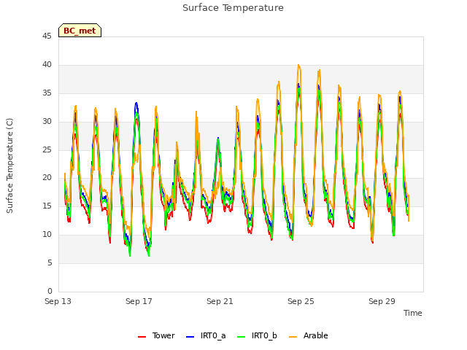Click the Sep 25 x-axis label
Viewport: 467px width, 350px height.
pyautogui.click(x=301, y=301)
